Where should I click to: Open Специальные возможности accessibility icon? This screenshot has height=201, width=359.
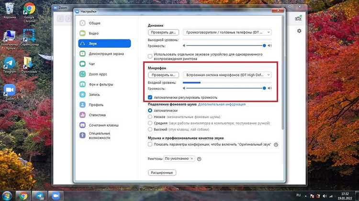click(x=82, y=135)
